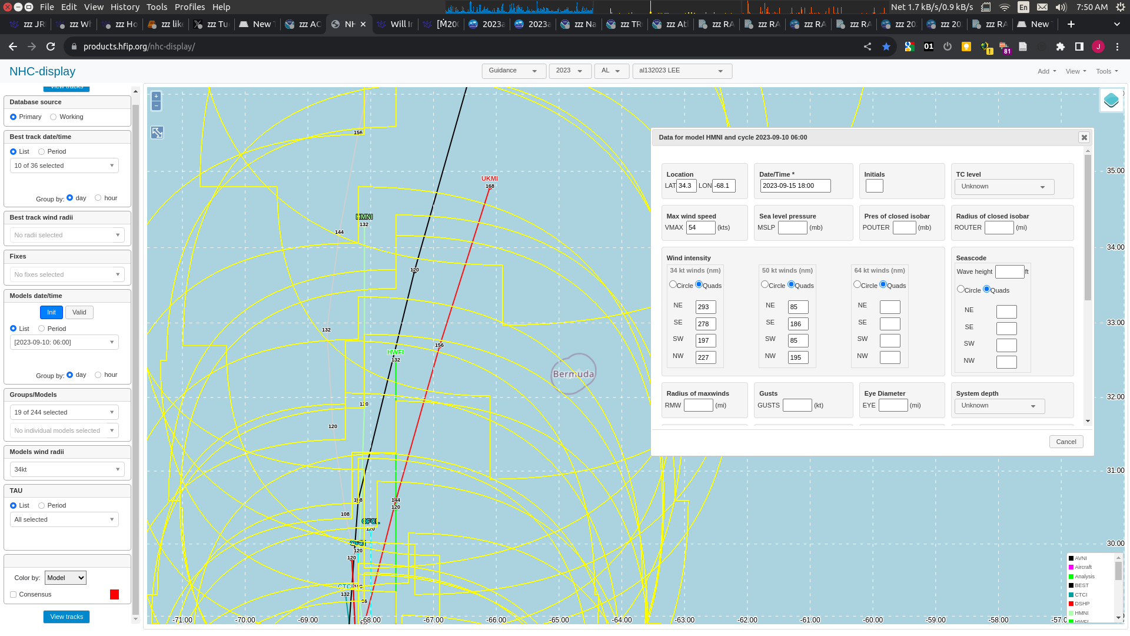The height and width of the screenshot is (636, 1130).
Task: Select Primary database source
Action: point(13,117)
